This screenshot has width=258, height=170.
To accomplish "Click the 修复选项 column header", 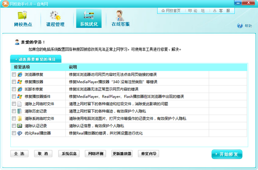I will click(22, 67).
